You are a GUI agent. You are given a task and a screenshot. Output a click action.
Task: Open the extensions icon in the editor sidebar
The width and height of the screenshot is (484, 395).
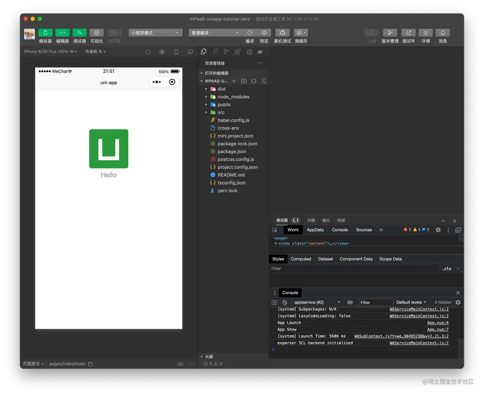pyautogui.click(x=238, y=52)
